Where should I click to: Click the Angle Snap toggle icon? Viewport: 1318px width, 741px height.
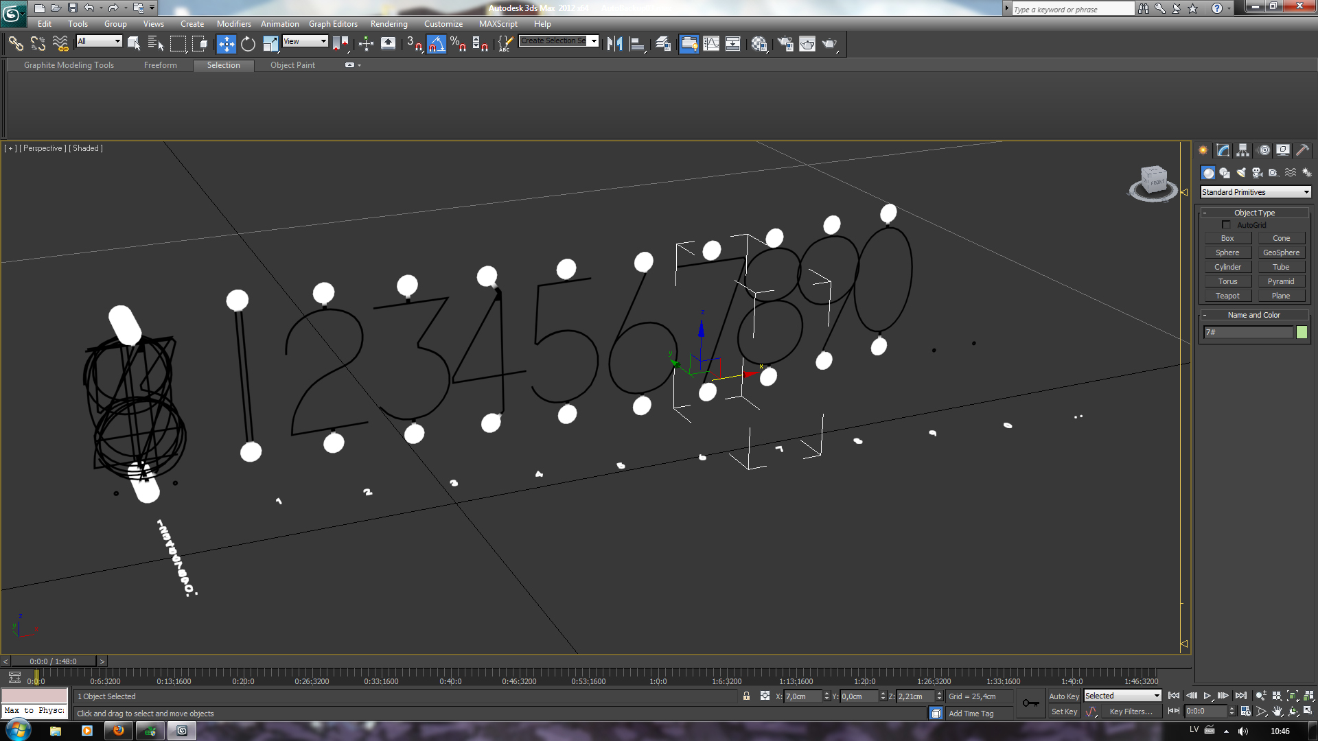tap(437, 44)
